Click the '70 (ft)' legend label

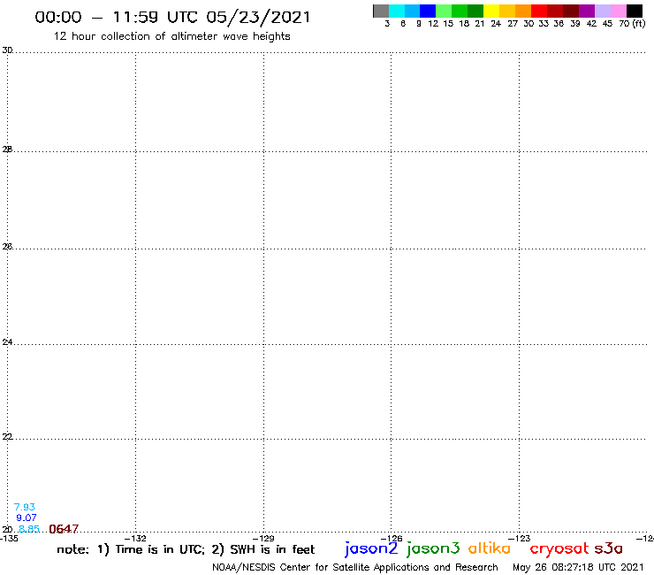pos(632,24)
